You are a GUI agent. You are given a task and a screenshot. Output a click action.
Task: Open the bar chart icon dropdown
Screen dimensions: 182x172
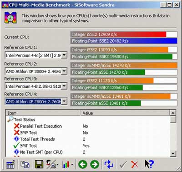point(68,164)
